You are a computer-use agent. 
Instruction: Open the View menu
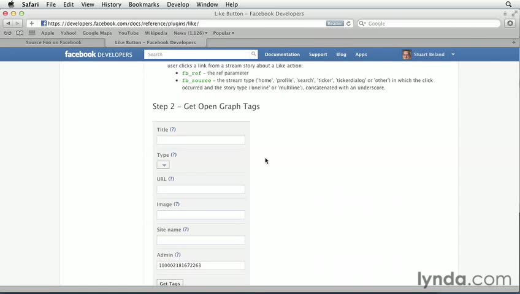pos(88,4)
